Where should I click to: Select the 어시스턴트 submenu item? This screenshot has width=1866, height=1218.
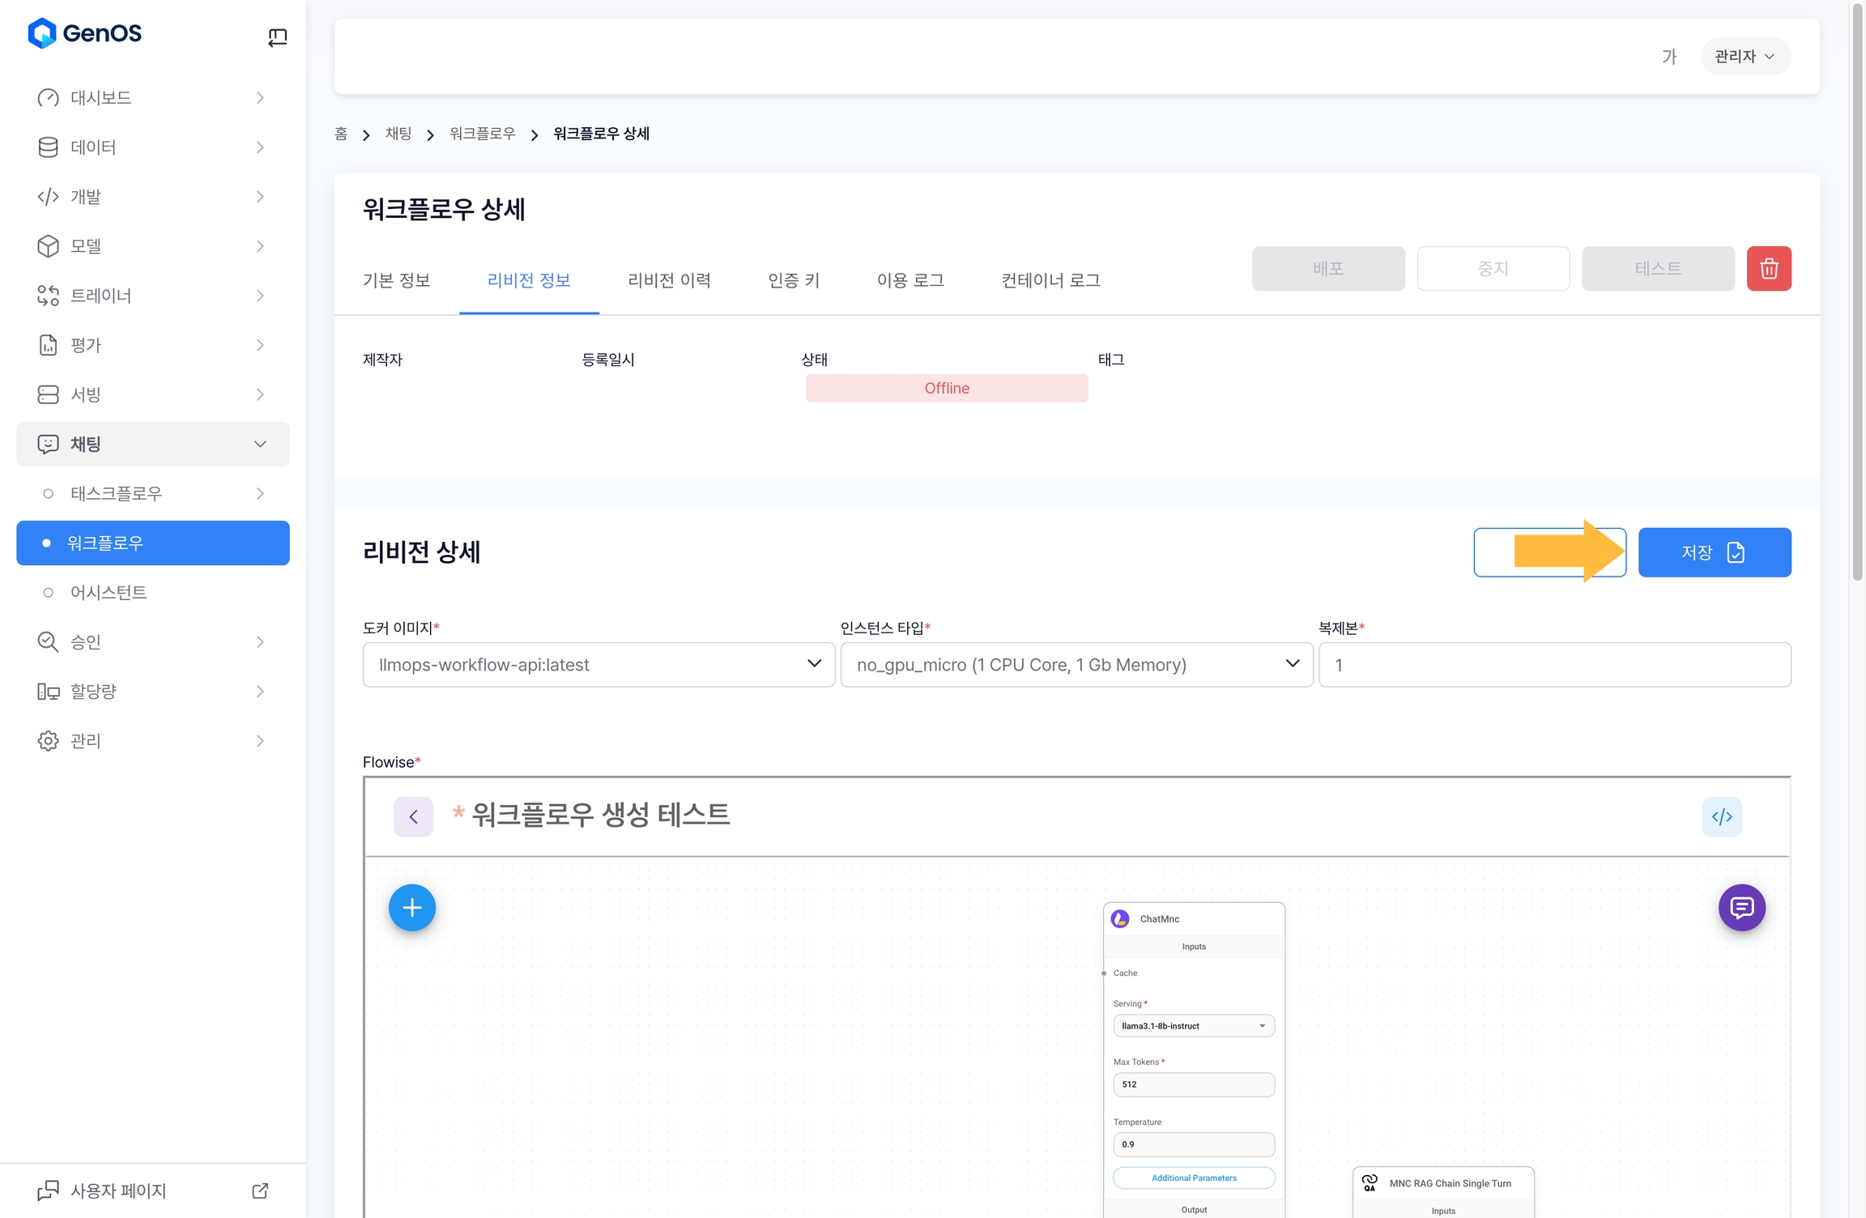pyautogui.click(x=109, y=593)
